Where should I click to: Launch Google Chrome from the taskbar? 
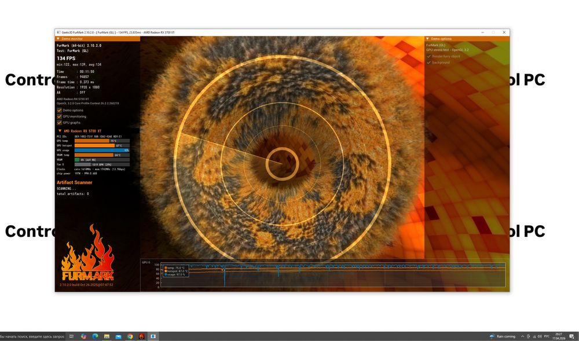(130, 336)
